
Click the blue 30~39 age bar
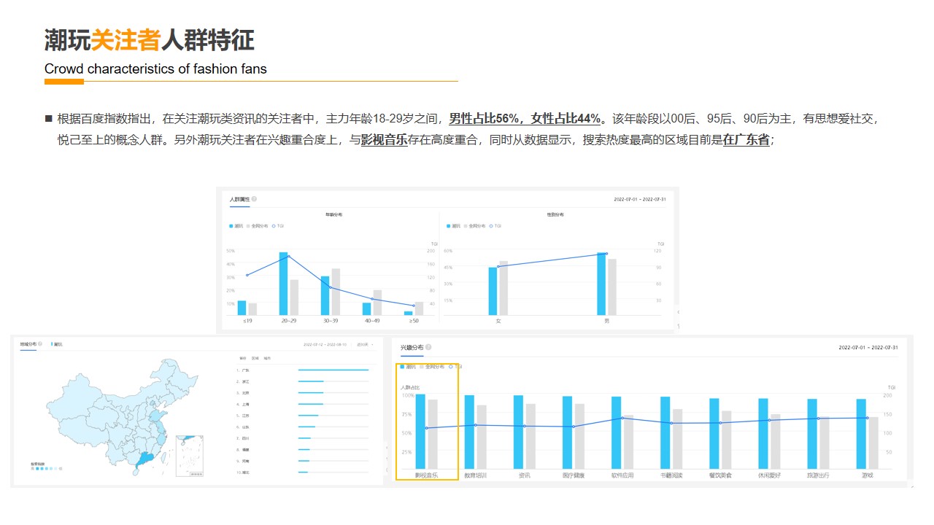(325, 295)
